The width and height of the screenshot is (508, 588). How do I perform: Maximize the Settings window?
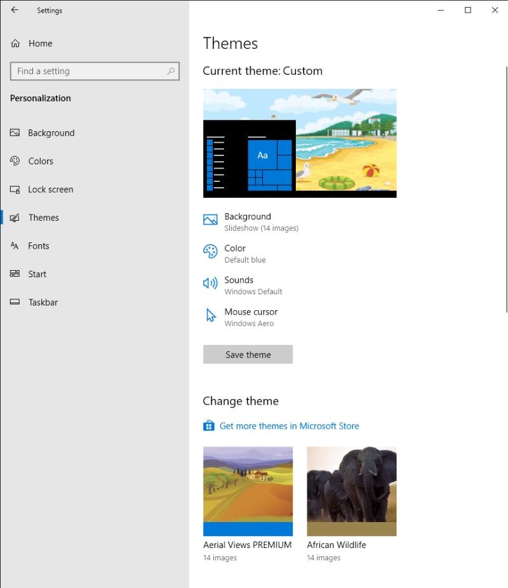468,10
